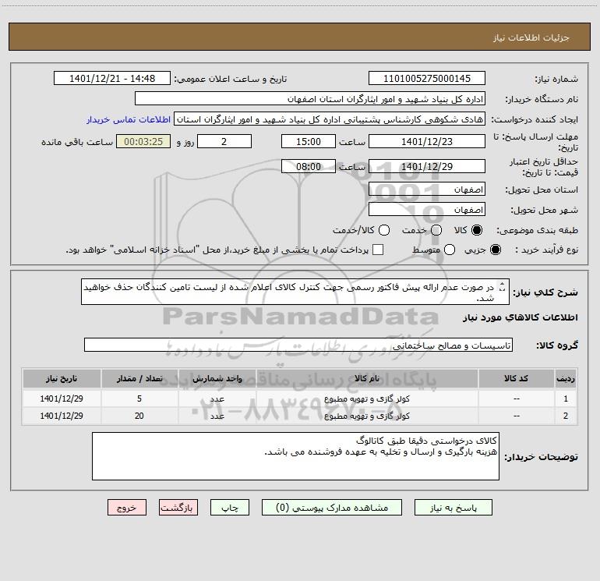Click the goods group field تاسیسات و مصالح ساختمانی

point(298,345)
